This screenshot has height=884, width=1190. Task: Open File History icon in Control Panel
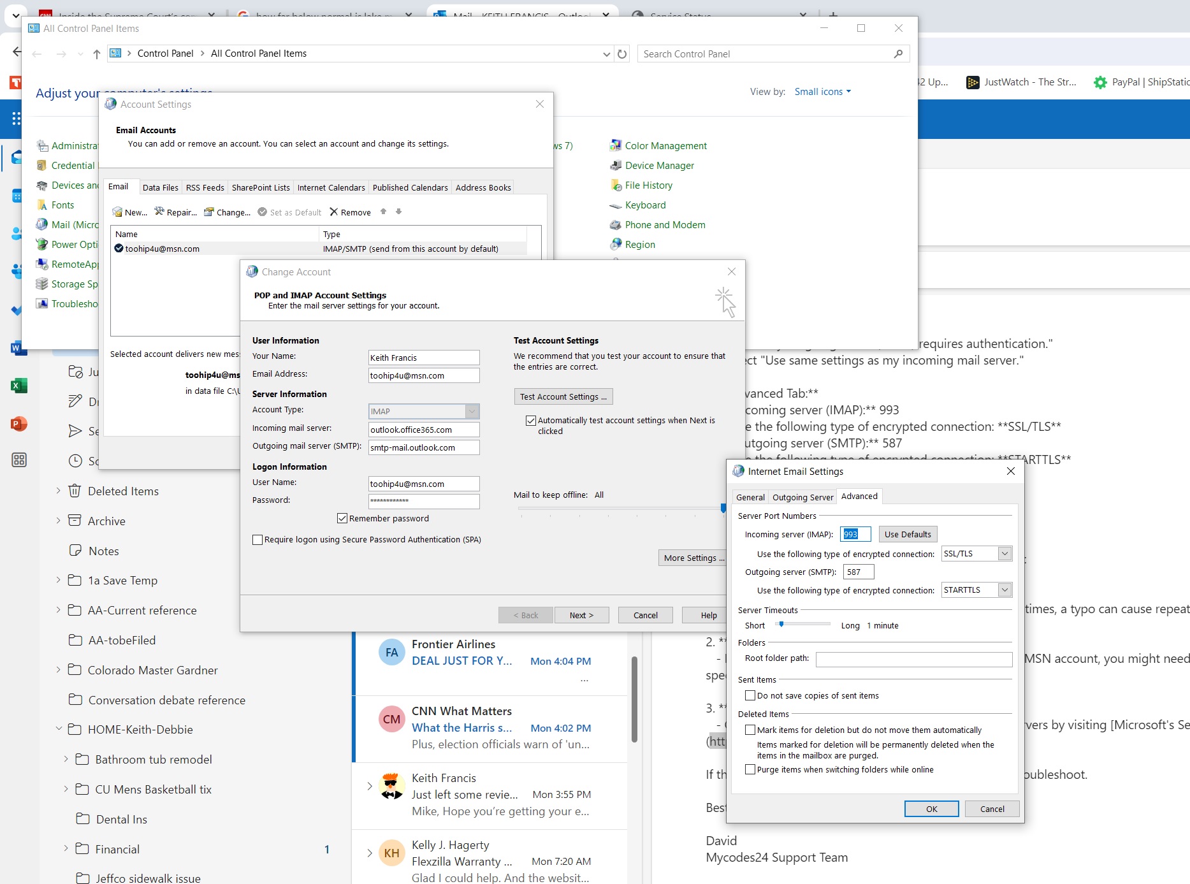point(616,185)
